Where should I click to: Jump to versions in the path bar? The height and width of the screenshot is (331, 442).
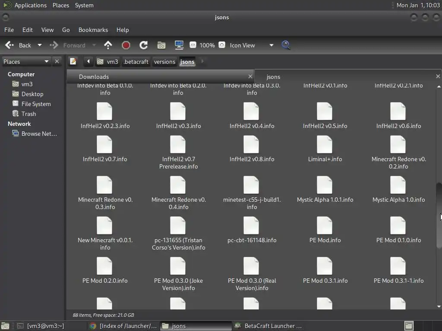(164, 62)
